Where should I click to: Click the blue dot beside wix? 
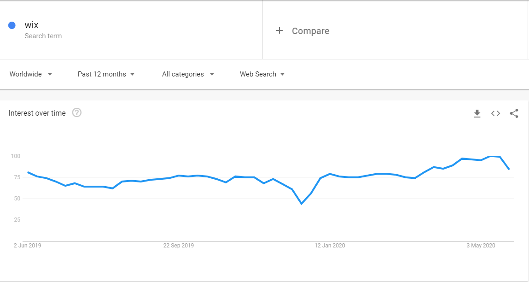[x=12, y=25]
